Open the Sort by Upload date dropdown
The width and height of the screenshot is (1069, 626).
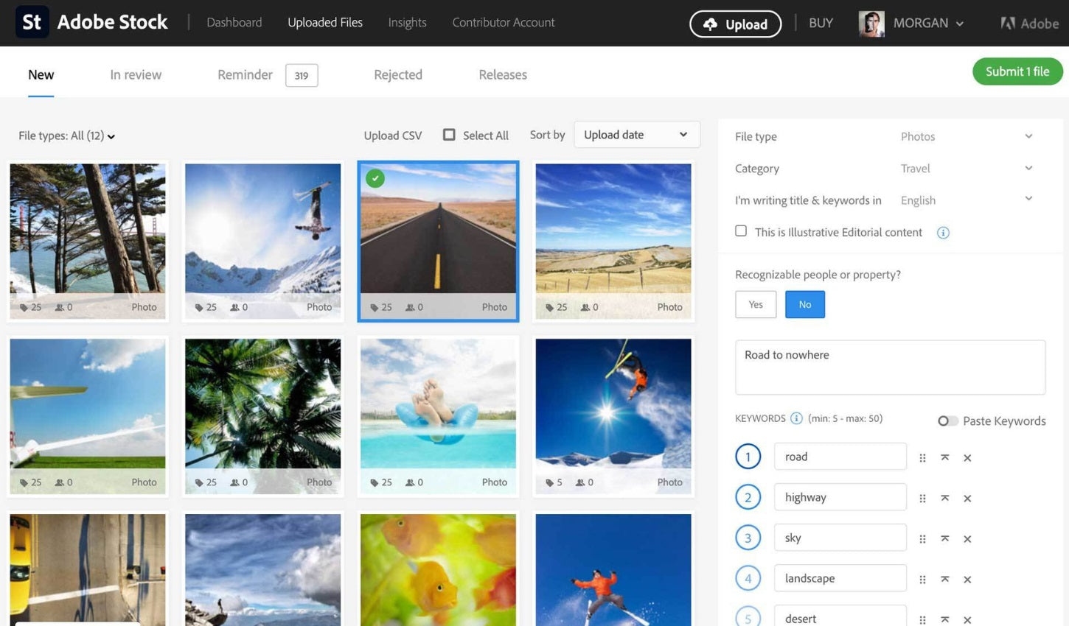coord(636,135)
